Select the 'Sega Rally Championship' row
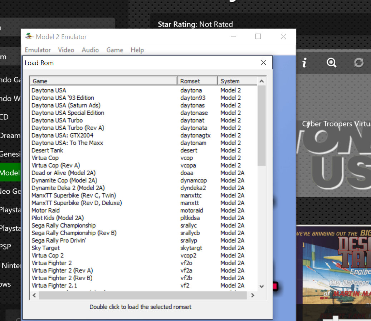Image resolution: width=371 pixels, height=321 pixels. pos(143,226)
